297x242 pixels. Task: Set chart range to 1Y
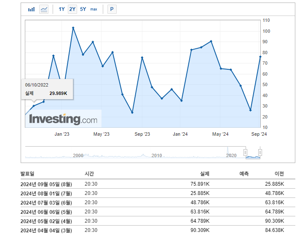62,9
